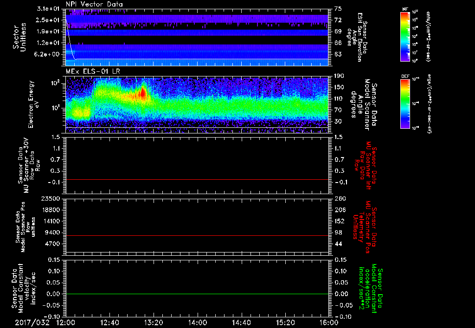Image resolution: width=475 pixels, height=328 pixels.
Task: Click the 'Model Scanner Pos Raw unitless' axis label
Action: coord(26,227)
